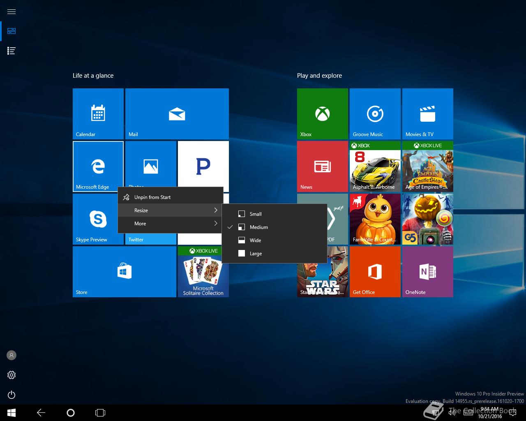
Task: Open Cortana circle on taskbar
Action: pyautogui.click(x=71, y=413)
